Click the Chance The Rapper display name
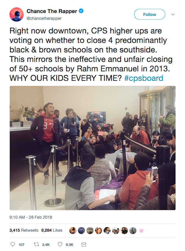This screenshot has width=185, height=251. (x=52, y=11)
